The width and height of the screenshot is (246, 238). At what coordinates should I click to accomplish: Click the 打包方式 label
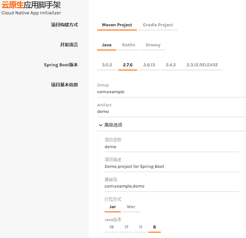[x=113, y=199]
